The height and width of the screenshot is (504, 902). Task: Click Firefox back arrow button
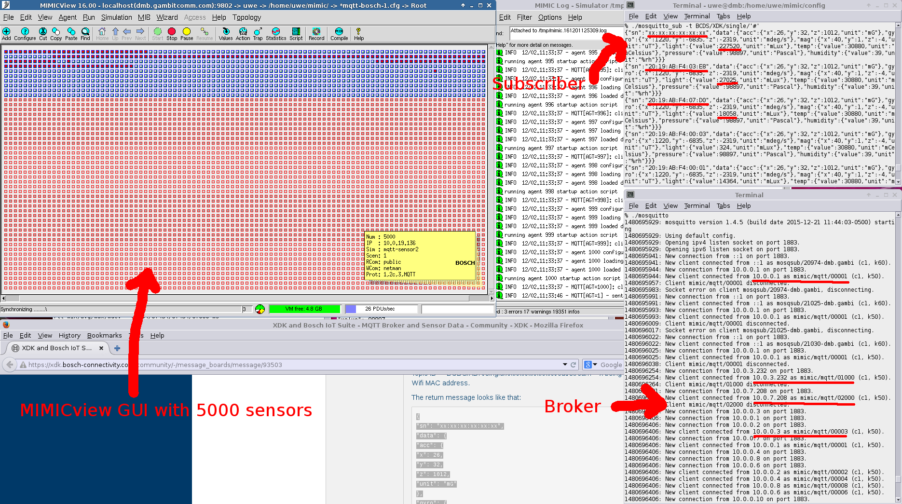tap(10, 365)
